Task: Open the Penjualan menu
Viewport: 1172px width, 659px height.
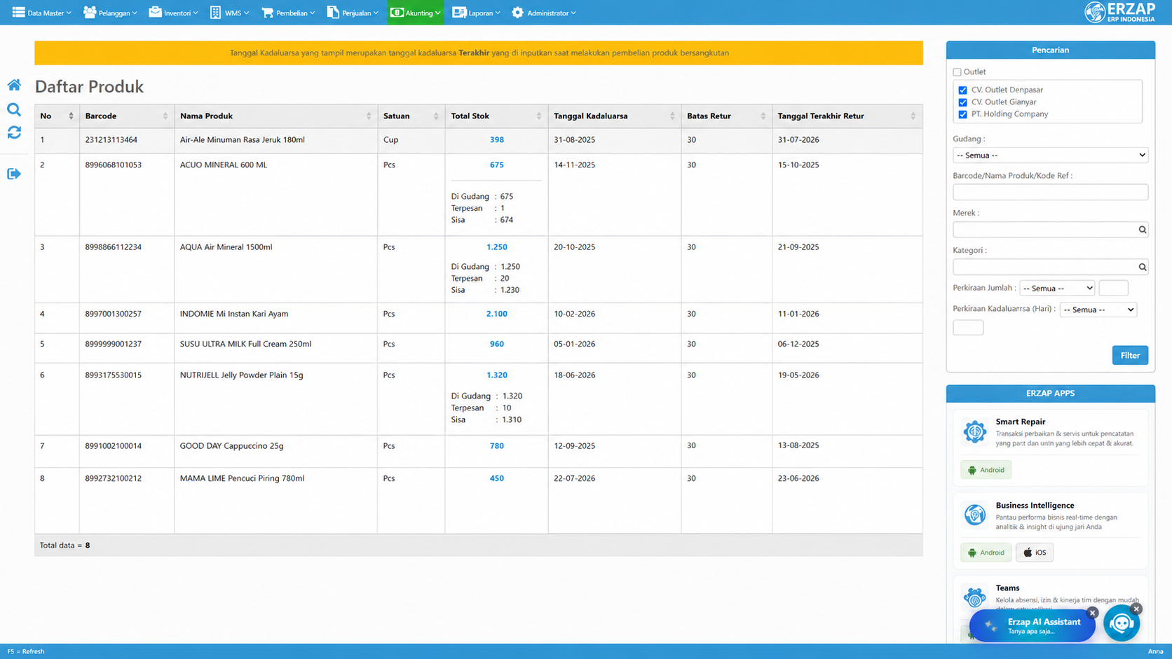Action: coord(353,13)
